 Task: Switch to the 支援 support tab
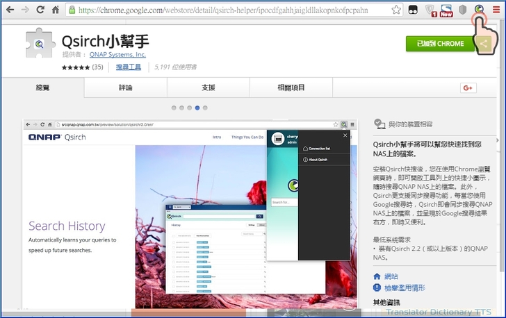point(208,87)
